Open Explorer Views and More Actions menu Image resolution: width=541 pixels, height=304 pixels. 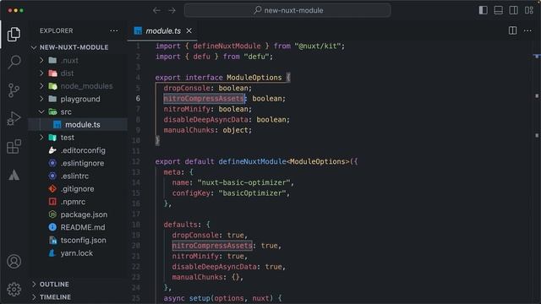click(x=114, y=30)
